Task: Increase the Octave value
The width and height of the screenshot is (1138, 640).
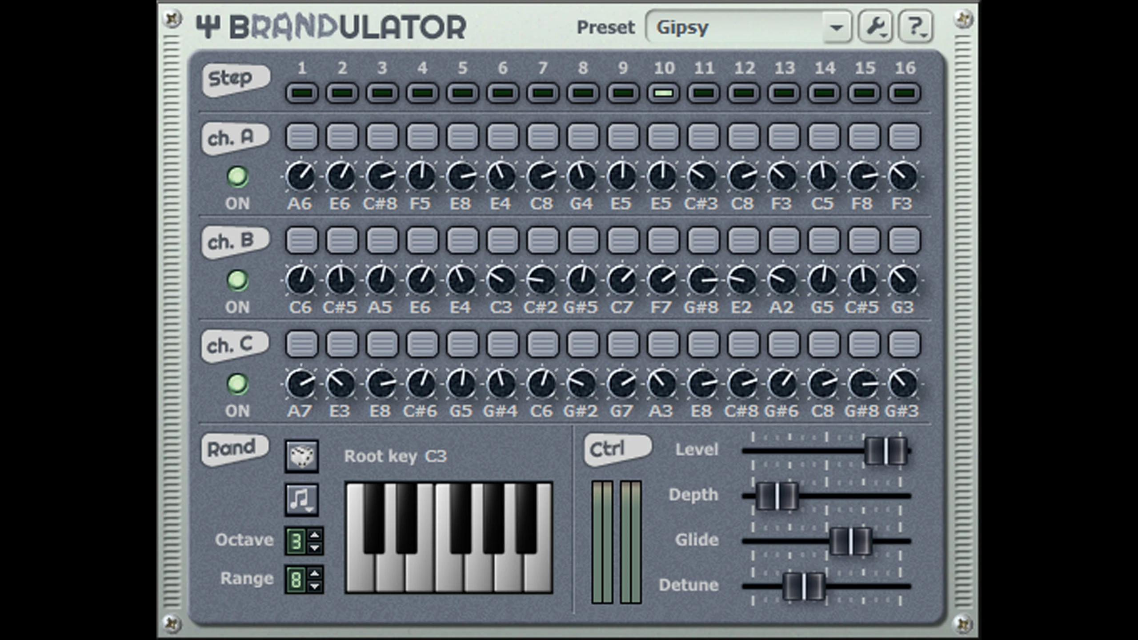Action: 315,535
